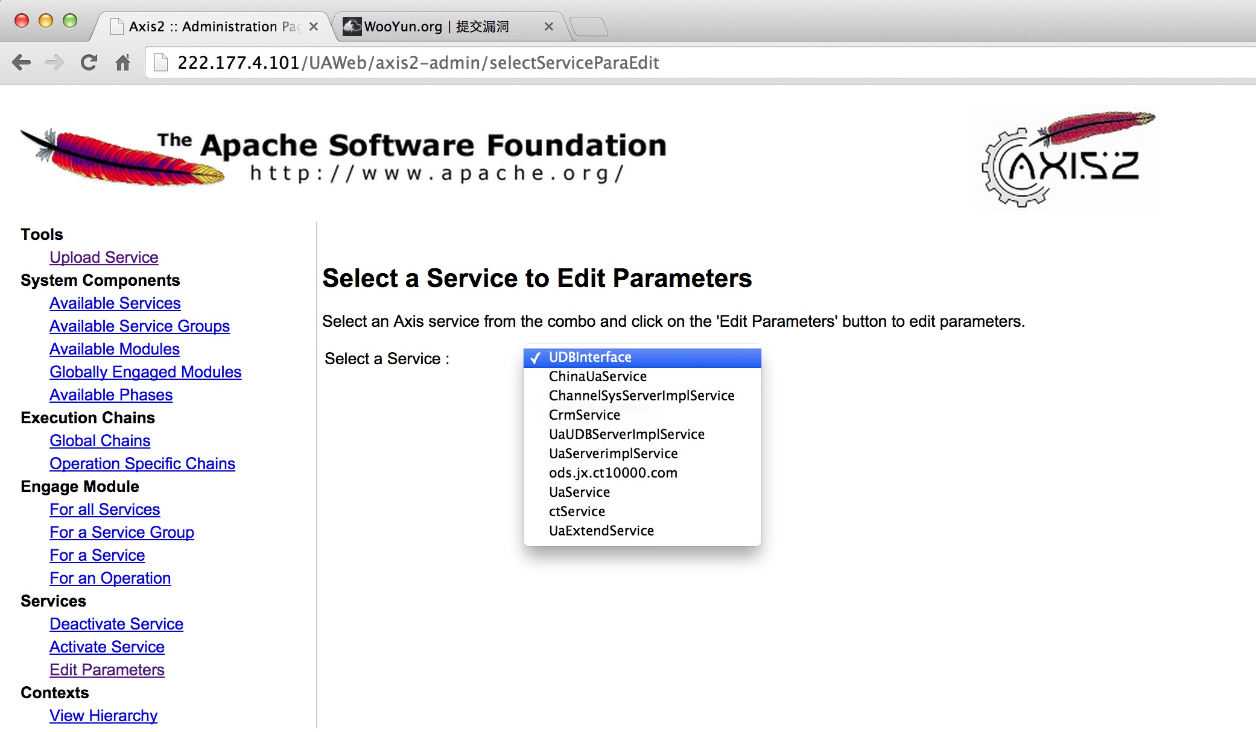Click the browser back arrow
1256x732 pixels.
point(21,62)
